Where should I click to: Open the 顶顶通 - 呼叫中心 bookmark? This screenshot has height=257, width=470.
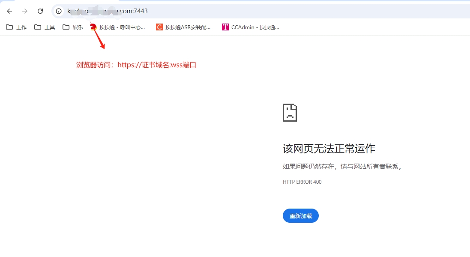tap(121, 27)
